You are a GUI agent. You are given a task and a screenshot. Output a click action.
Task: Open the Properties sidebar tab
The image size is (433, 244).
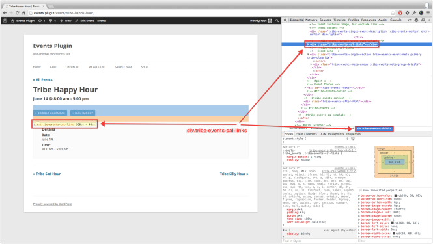tap(354, 134)
